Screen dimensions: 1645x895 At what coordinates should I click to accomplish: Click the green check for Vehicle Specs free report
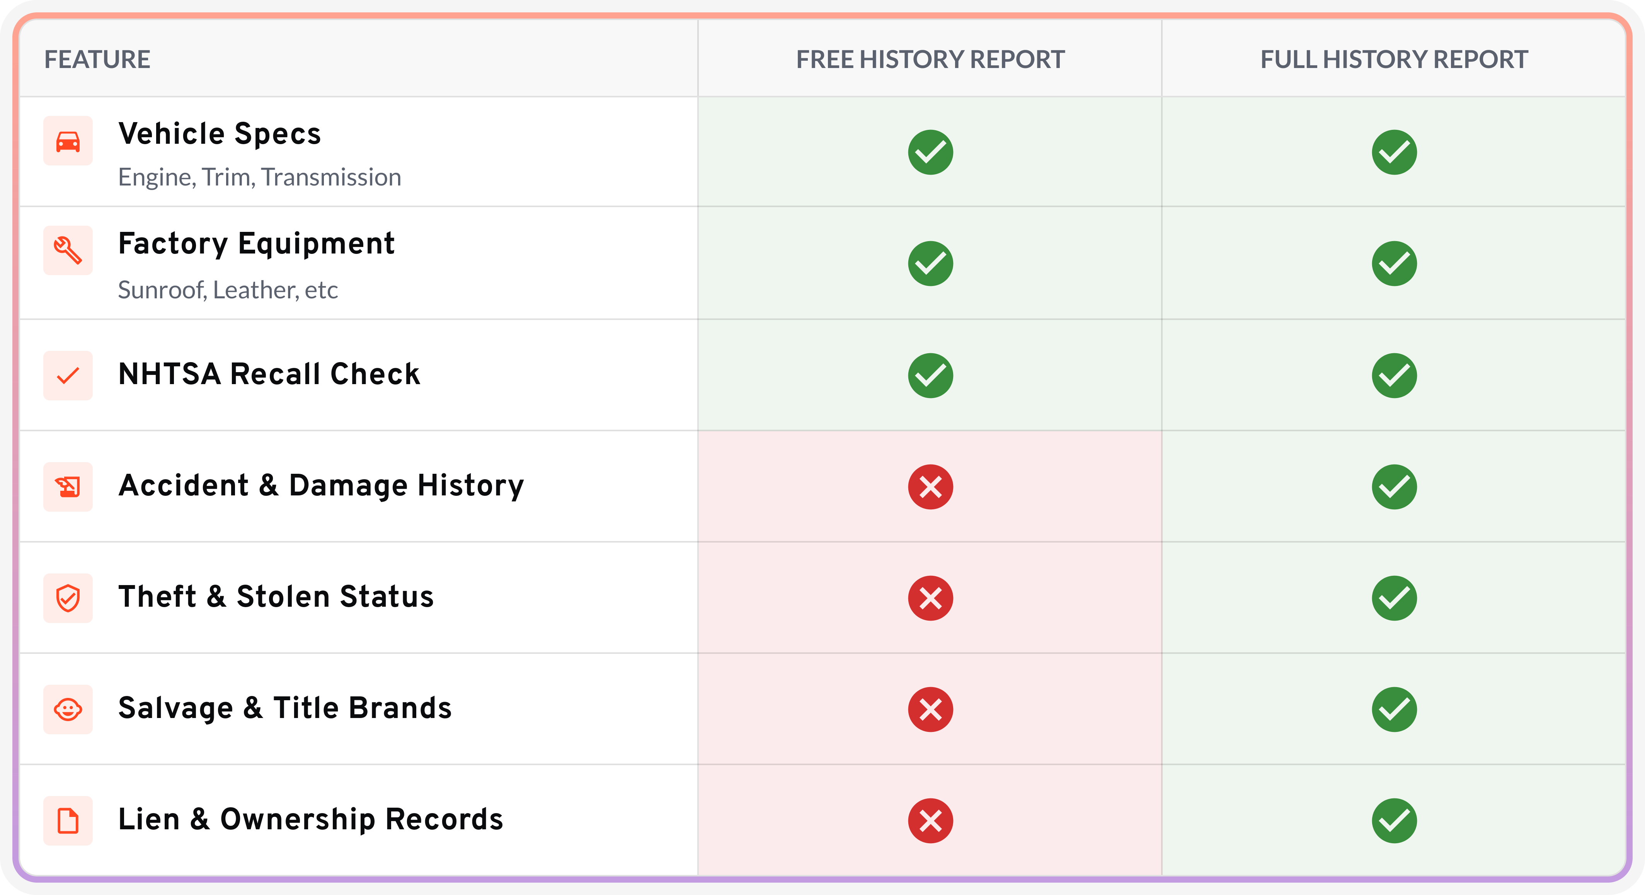[x=930, y=151]
